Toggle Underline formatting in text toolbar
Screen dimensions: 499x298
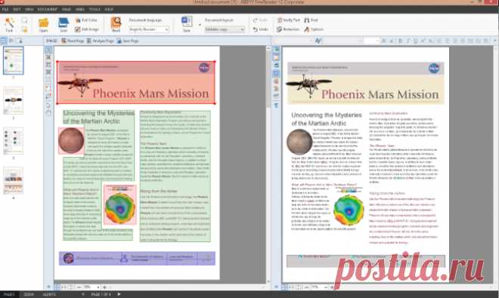[x=415, y=41]
